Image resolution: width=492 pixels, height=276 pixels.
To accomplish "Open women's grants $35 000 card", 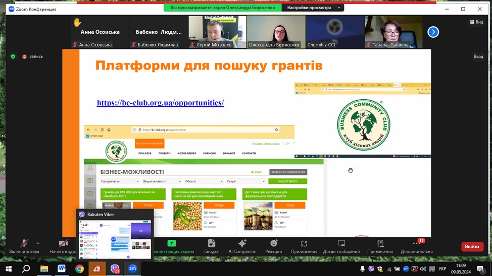I will pos(133,194).
